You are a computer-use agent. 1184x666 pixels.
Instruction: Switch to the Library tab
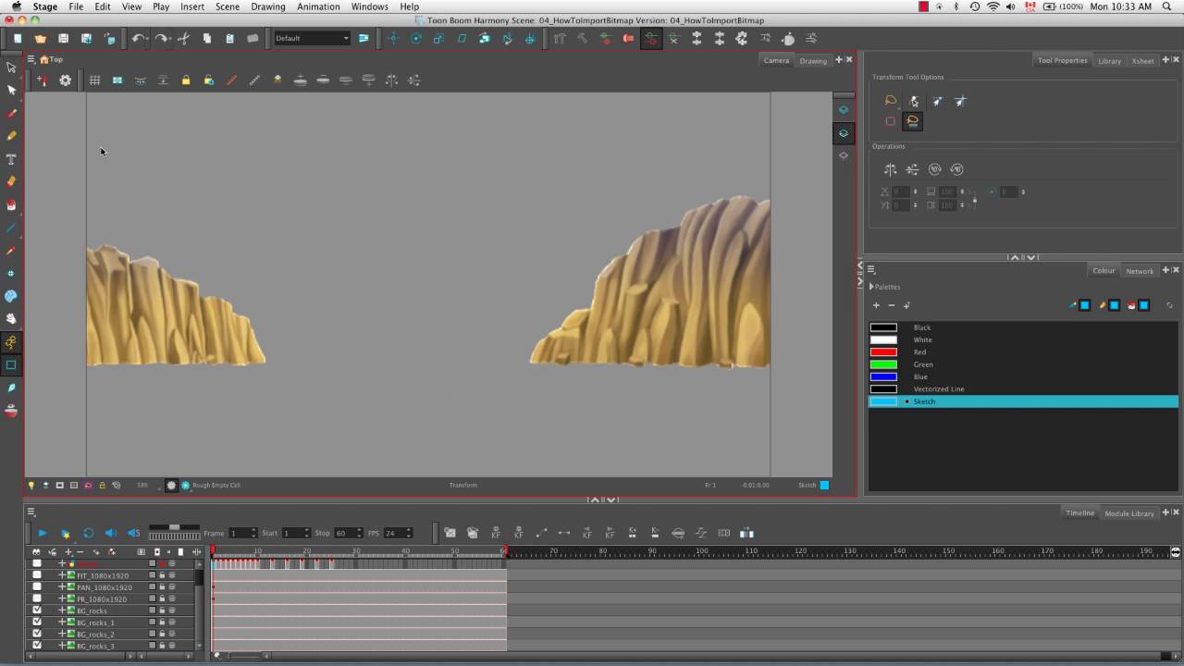[x=1109, y=61]
